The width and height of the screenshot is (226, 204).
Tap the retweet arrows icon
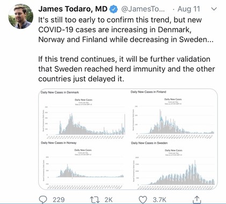pos(94,200)
